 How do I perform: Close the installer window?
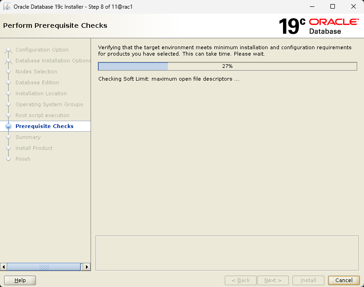pos(354,6)
